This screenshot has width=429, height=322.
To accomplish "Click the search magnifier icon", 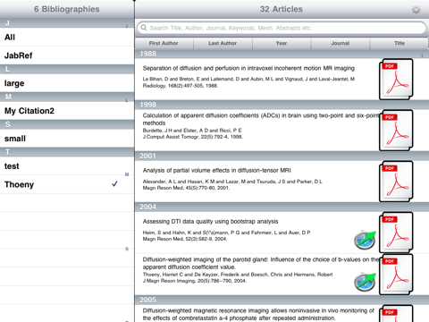I will 144,28.
